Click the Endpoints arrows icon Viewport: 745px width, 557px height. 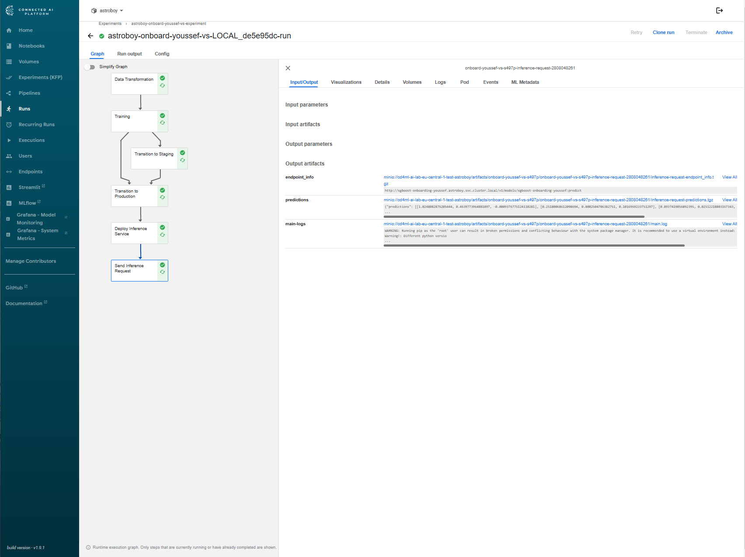point(9,172)
